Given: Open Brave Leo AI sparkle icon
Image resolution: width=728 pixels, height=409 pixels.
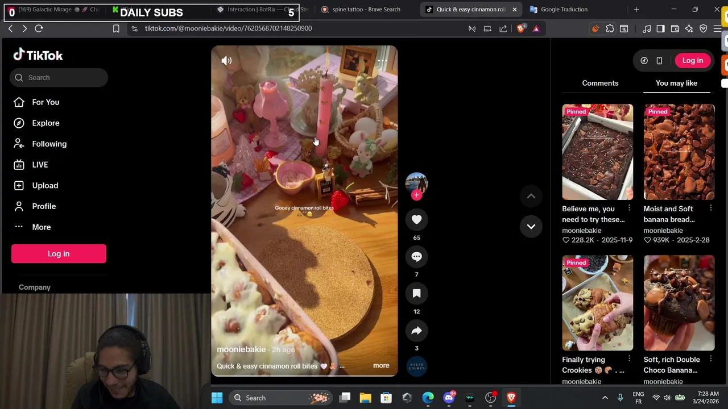Looking at the screenshot, I should (x=689, y=28).
